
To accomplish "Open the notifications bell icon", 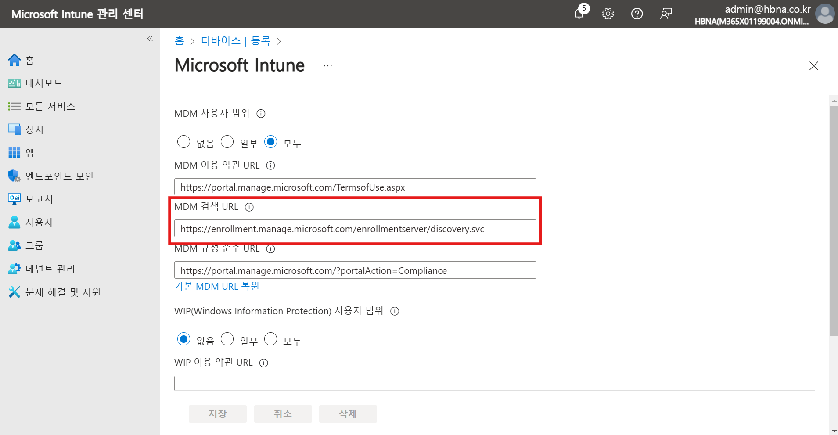I will (579, 14).
